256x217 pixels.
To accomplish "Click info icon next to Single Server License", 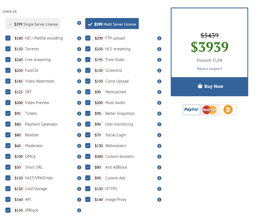I will [x=79, y=23].
